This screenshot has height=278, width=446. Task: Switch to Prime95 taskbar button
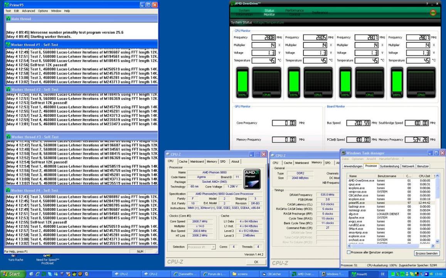pyautogui.click(x=362, y=274)
